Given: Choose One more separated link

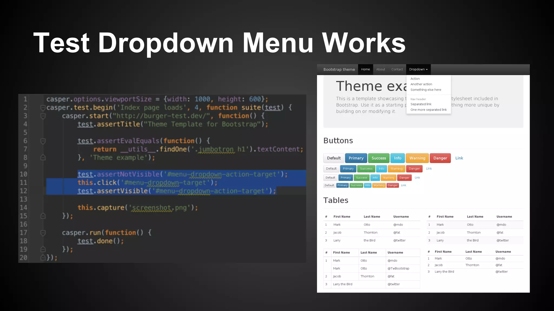Looking at the screenshot, I should [x=428, y=110].
